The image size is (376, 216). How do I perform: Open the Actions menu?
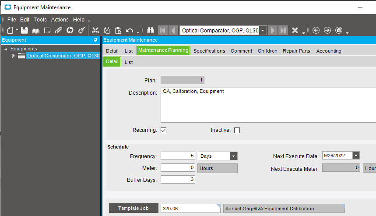(x=60, y=20)
